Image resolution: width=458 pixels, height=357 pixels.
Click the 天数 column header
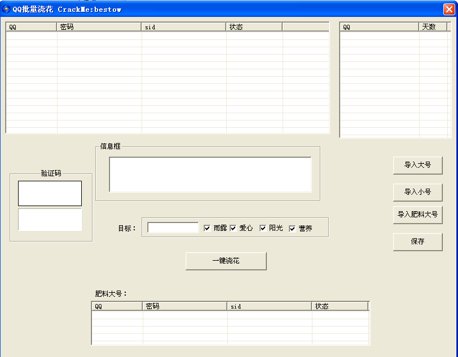433,27
